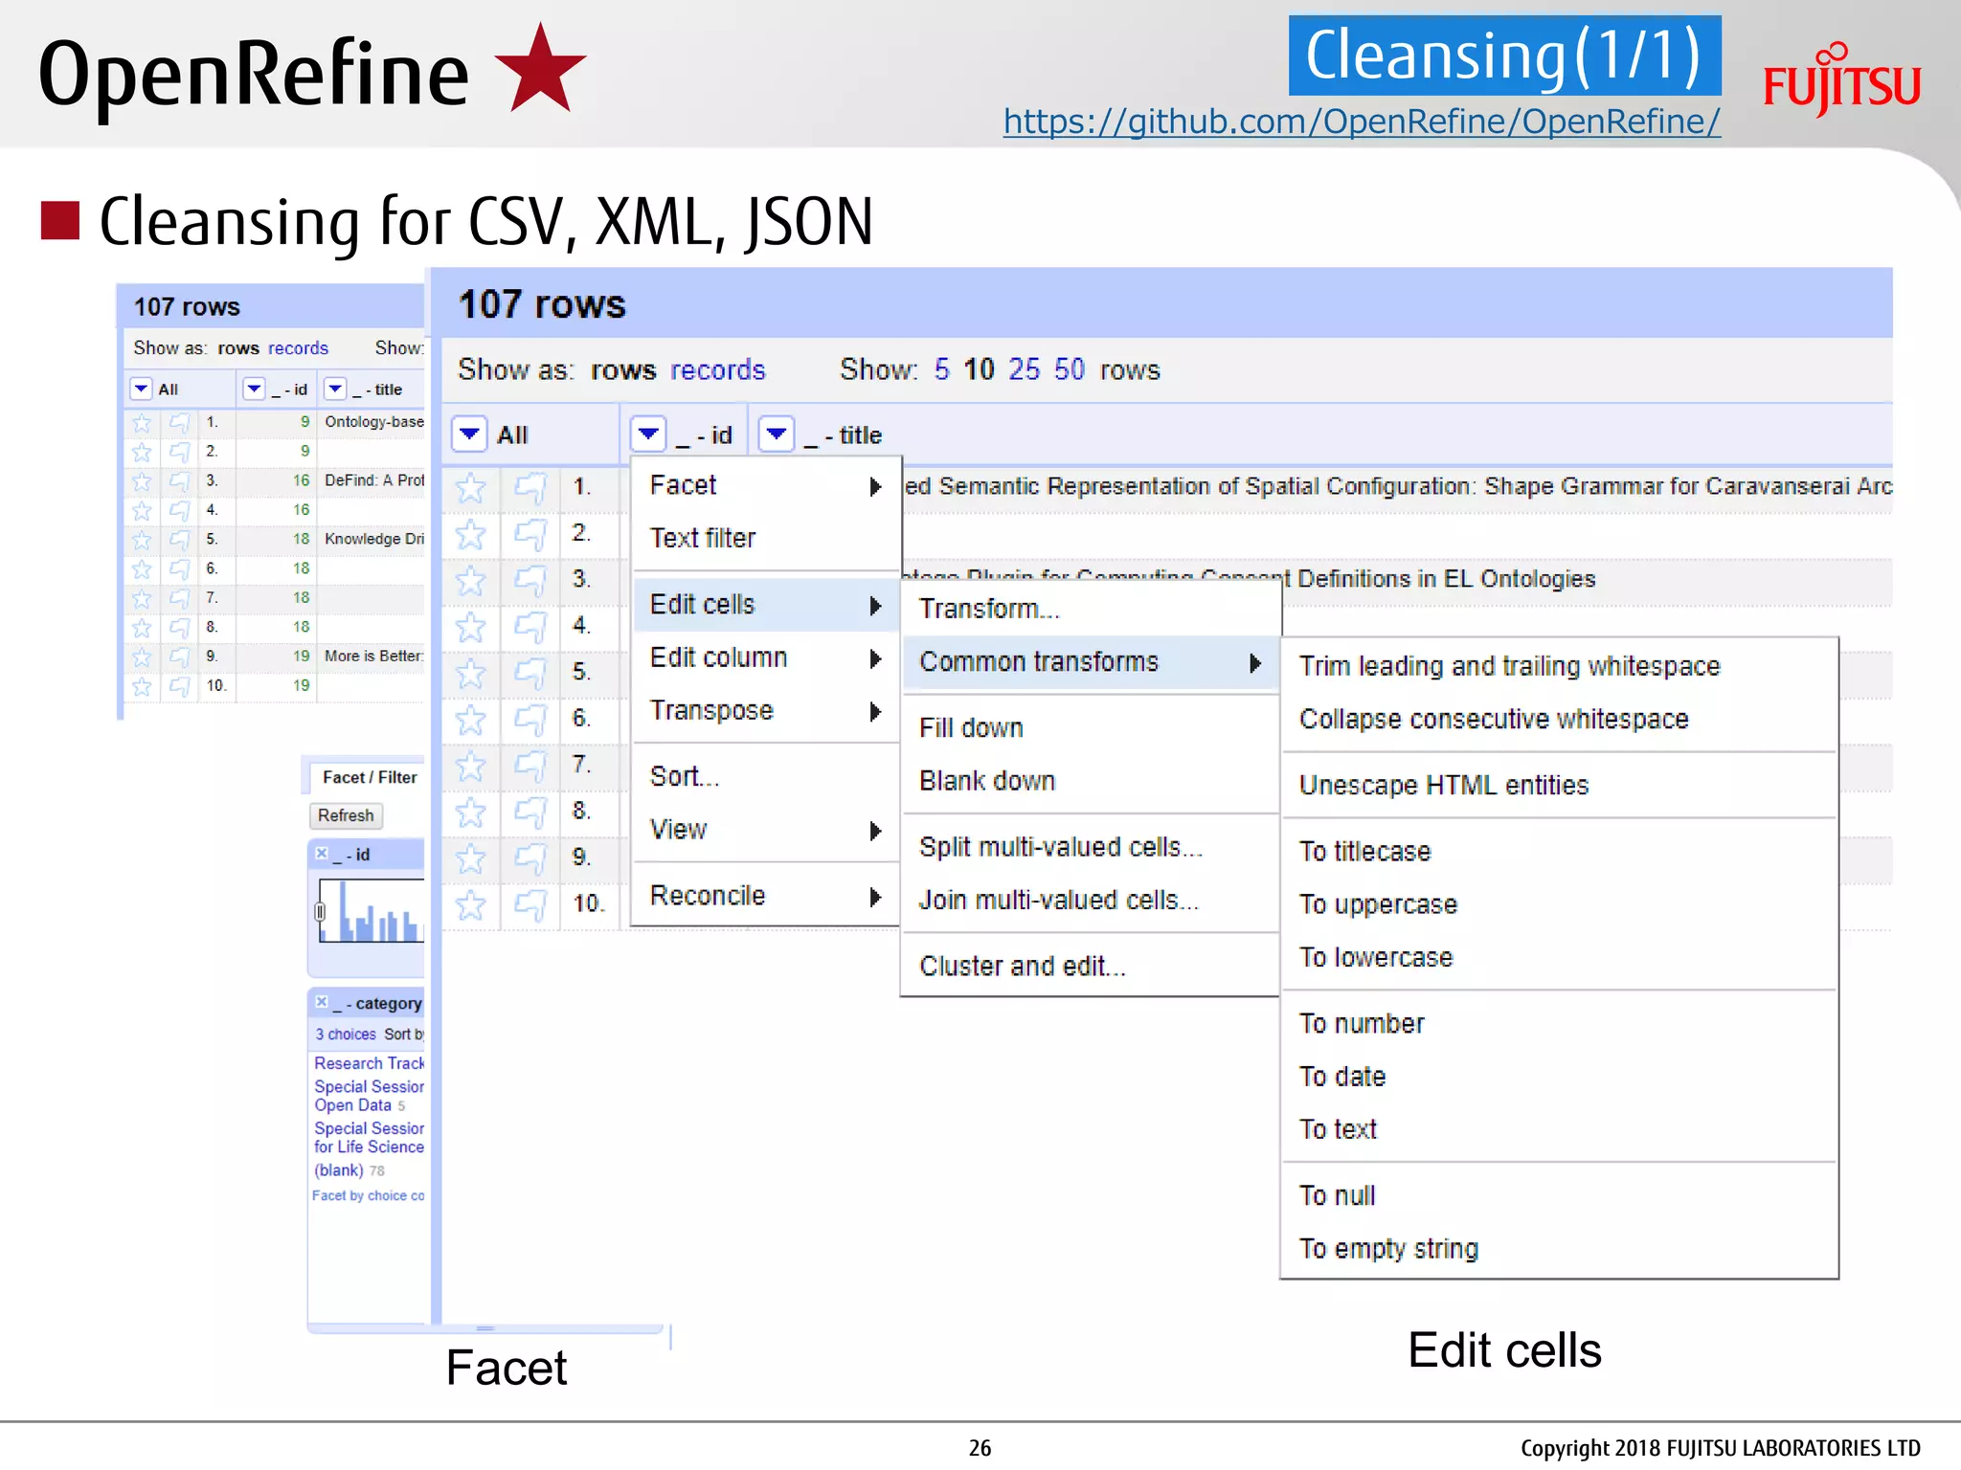The image size is (1961, 1470).
Task: Flag row 6 in the large grid
Action: coord(530,720)
